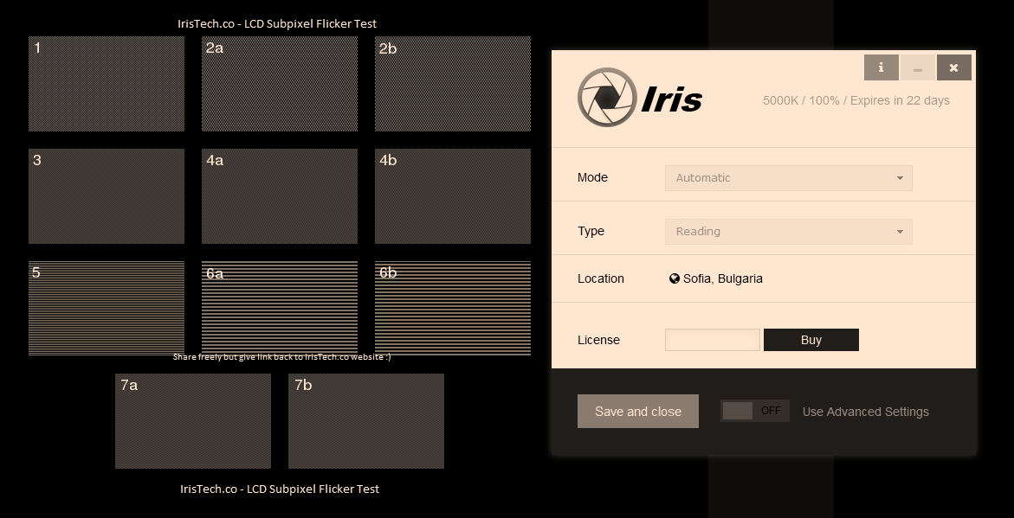Minimize the Iris panel
The image size is (1014, 518).
917,67
